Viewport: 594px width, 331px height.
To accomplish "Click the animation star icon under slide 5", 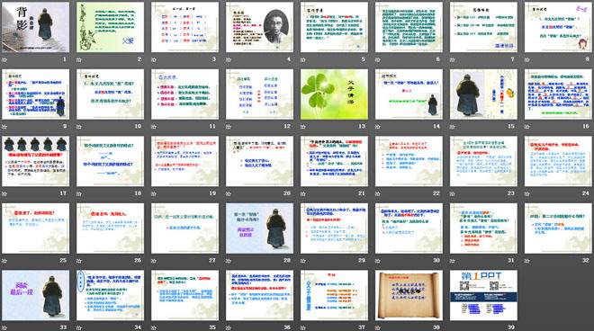I will pos(303,59).
